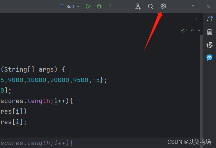
Task: Click on "res[i];" code line
Action: tap(13, 122)
